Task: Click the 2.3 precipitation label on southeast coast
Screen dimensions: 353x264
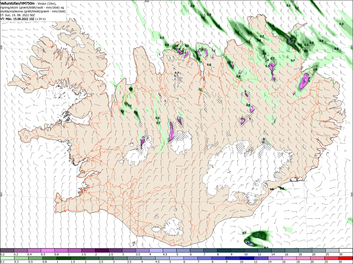Action: [282, 188]
